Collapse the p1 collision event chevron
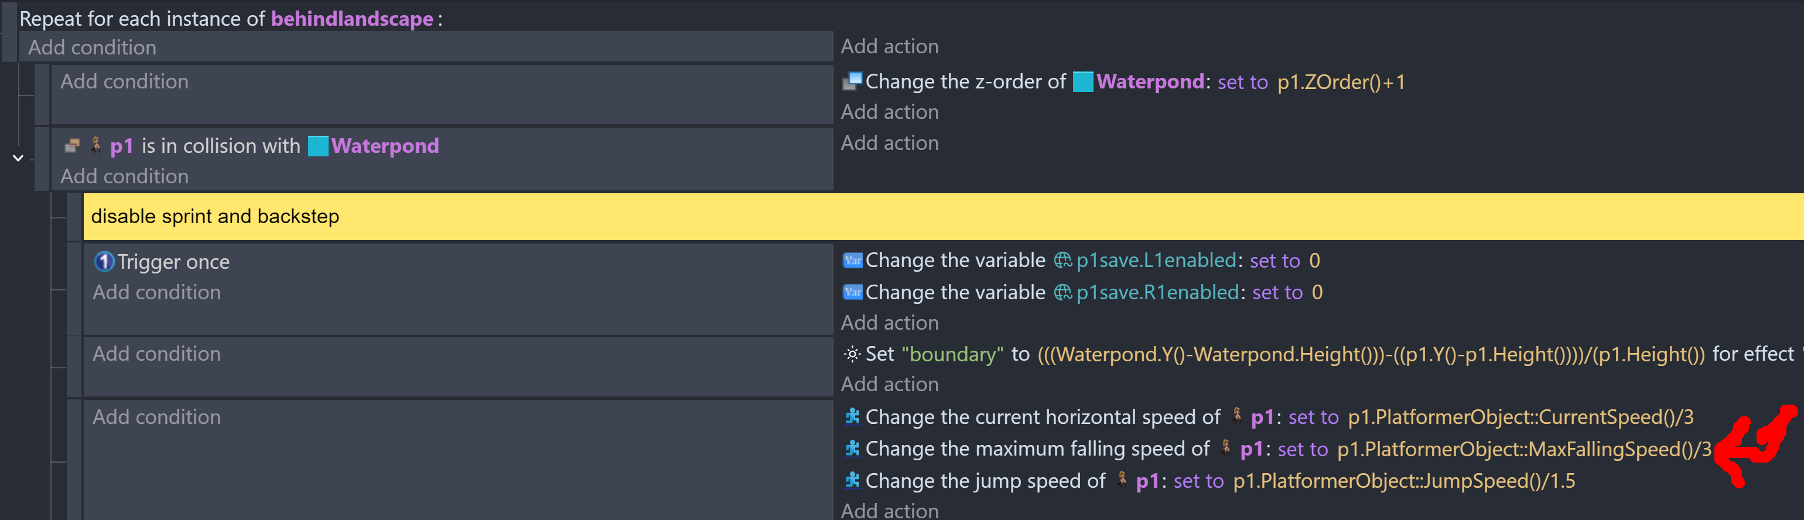 18,158
